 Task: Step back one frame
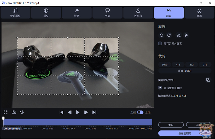(x=70, y=112)
